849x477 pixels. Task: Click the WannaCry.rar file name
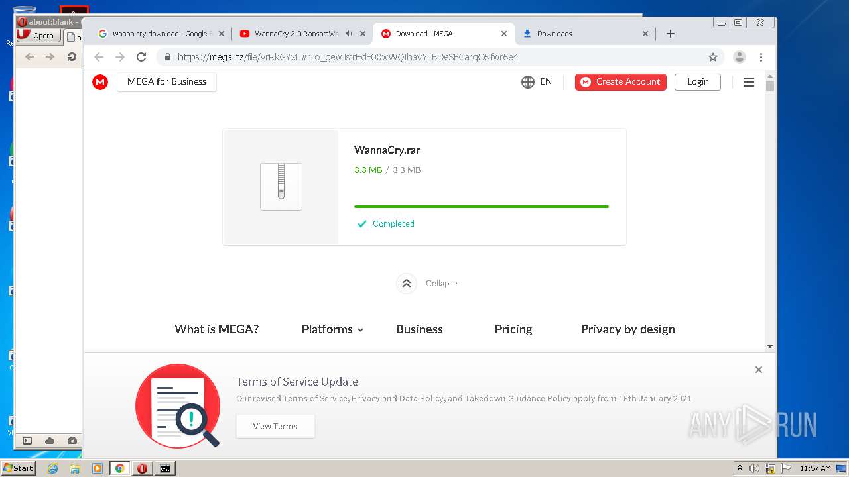click(x=387, y=150)
